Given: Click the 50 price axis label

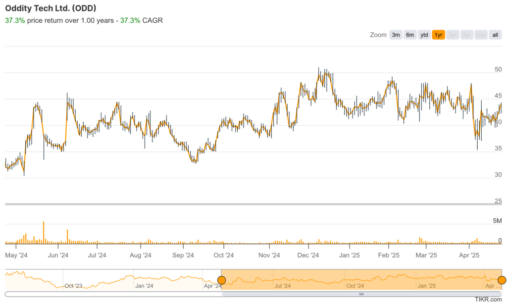Looking at the screenshot, I should [498, 69].
